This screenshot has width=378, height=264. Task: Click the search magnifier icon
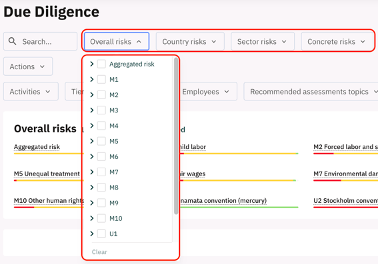coord(12,41)
